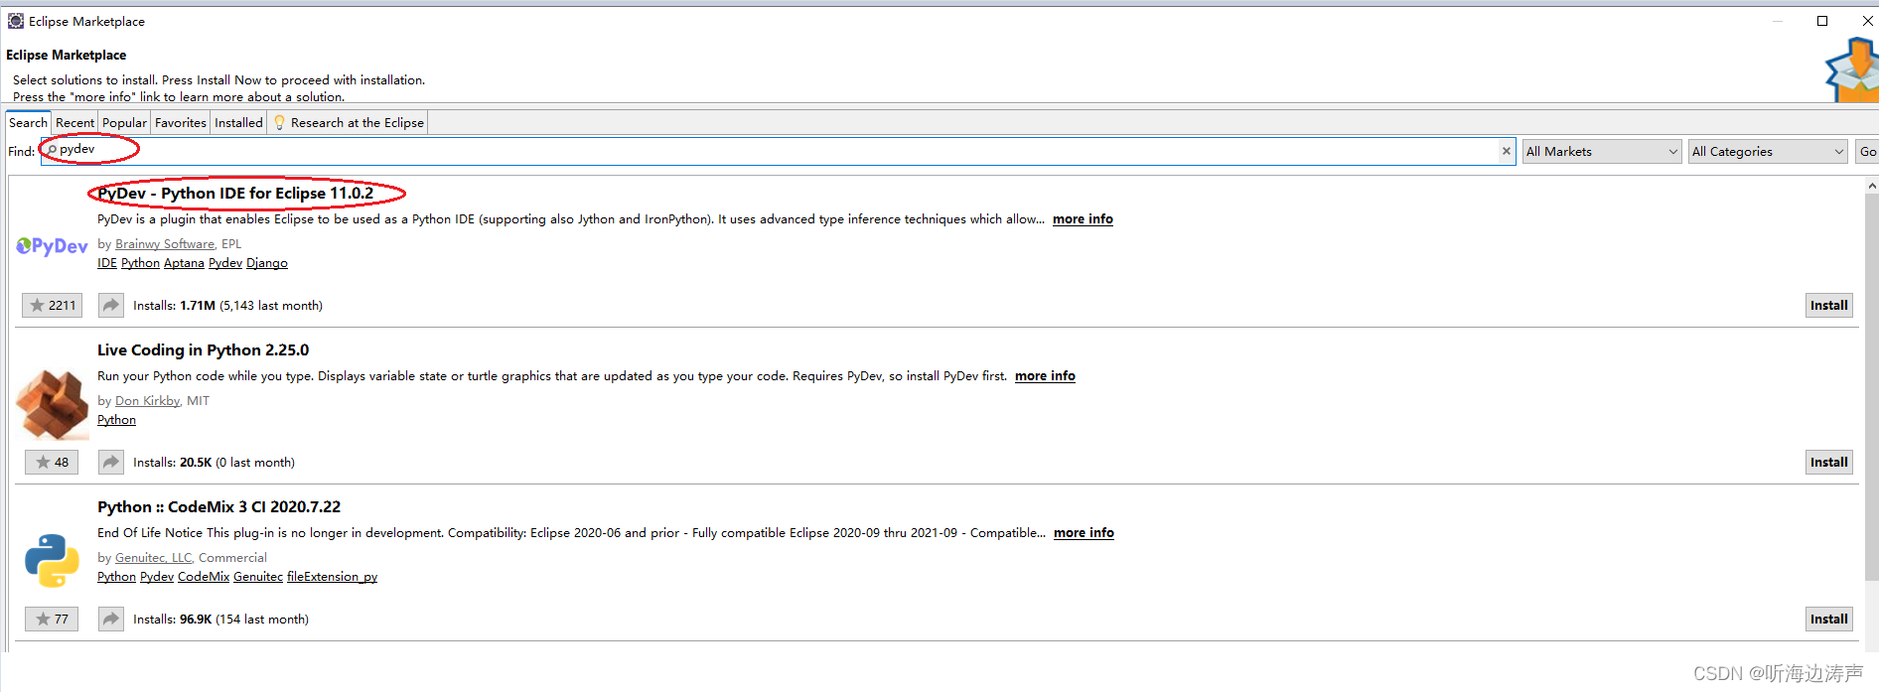The image size is (1879, 692).
Task: Click the Python :: CodeMix 3 CI title
Action: click(x=218, y=507)
